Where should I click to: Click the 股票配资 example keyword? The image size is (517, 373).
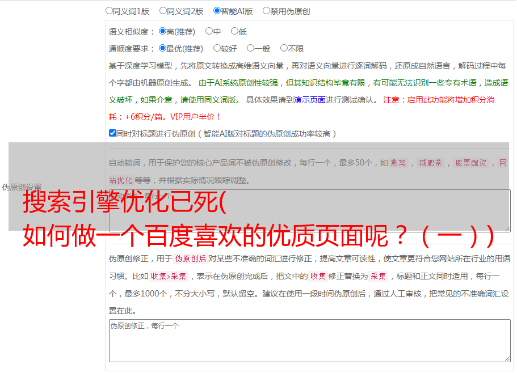point(471,163)
